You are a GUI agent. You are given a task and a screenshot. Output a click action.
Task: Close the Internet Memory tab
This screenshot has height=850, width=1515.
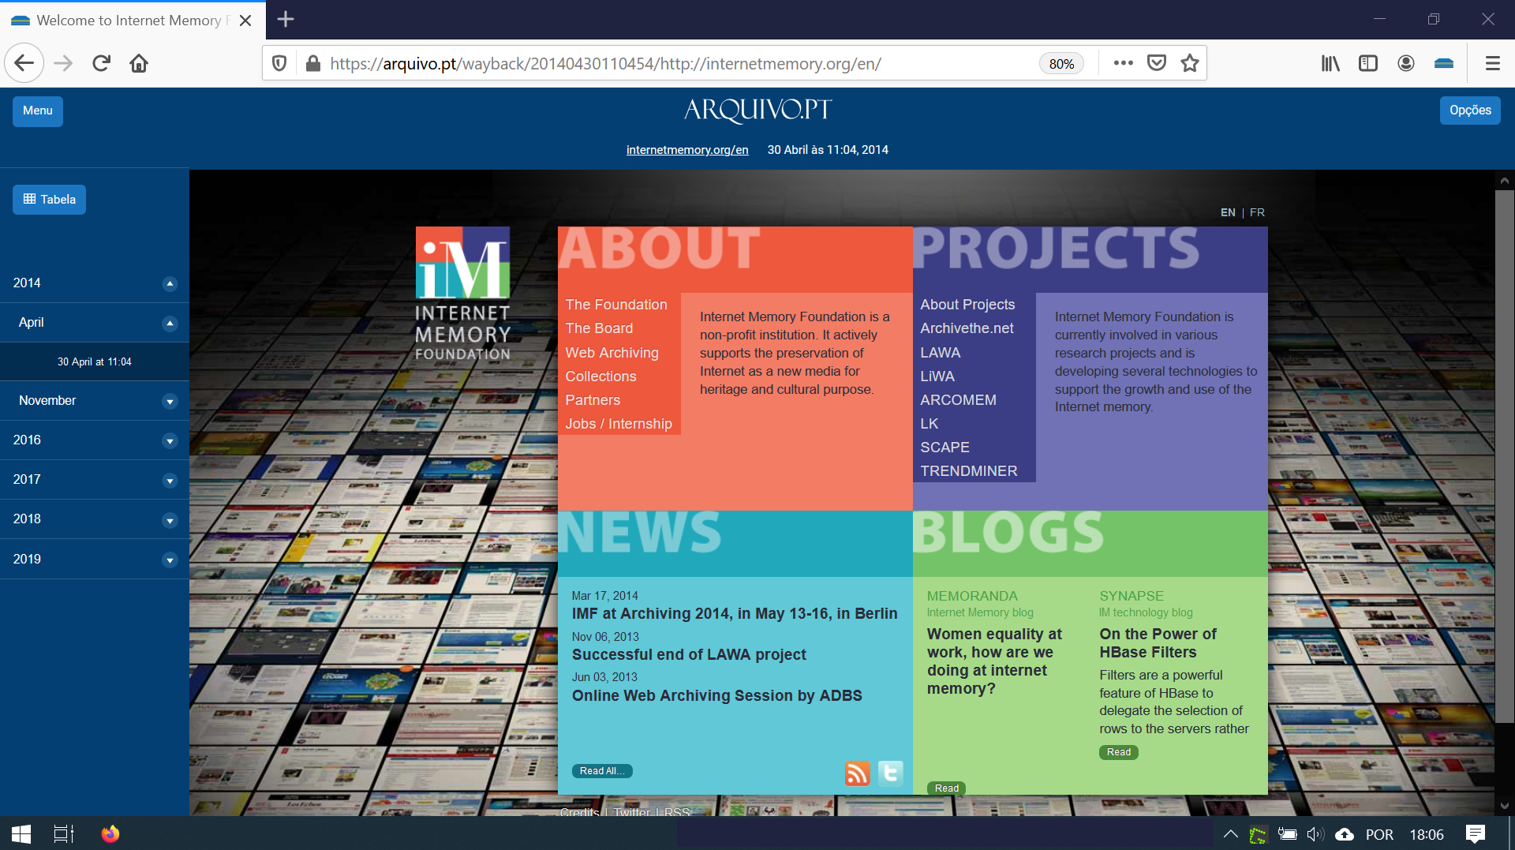coord(245,21)
